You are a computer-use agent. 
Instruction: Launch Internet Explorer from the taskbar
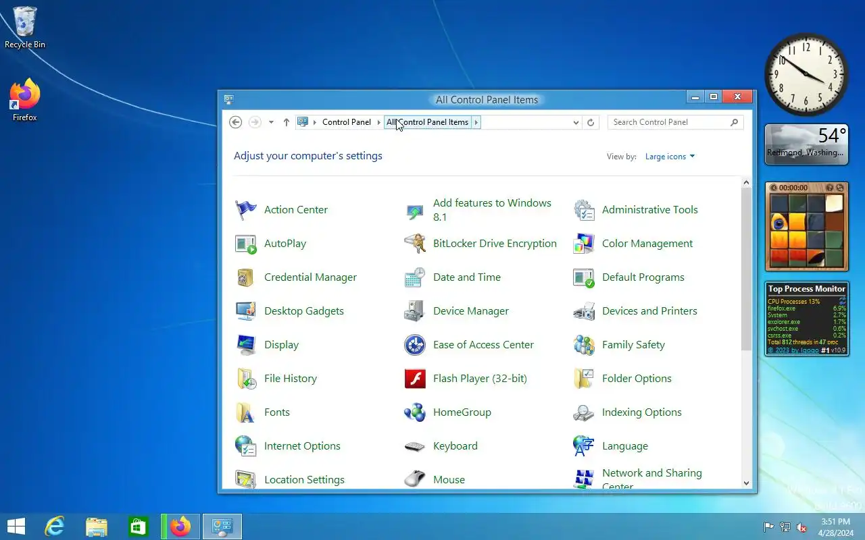(x=54, y=526)
